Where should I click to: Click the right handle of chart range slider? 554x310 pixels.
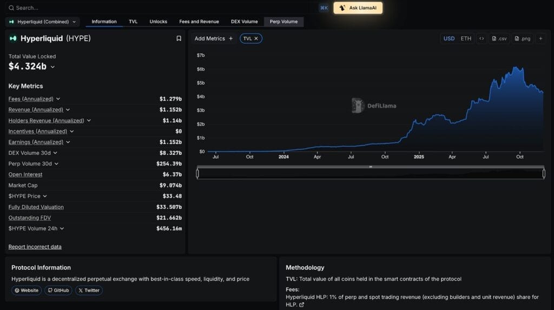pos(544,174)
